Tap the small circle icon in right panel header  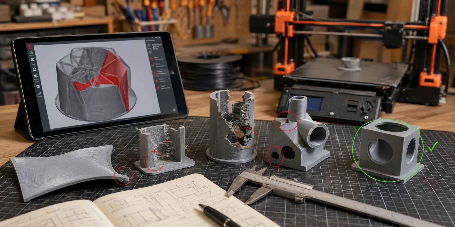(160, 40)
